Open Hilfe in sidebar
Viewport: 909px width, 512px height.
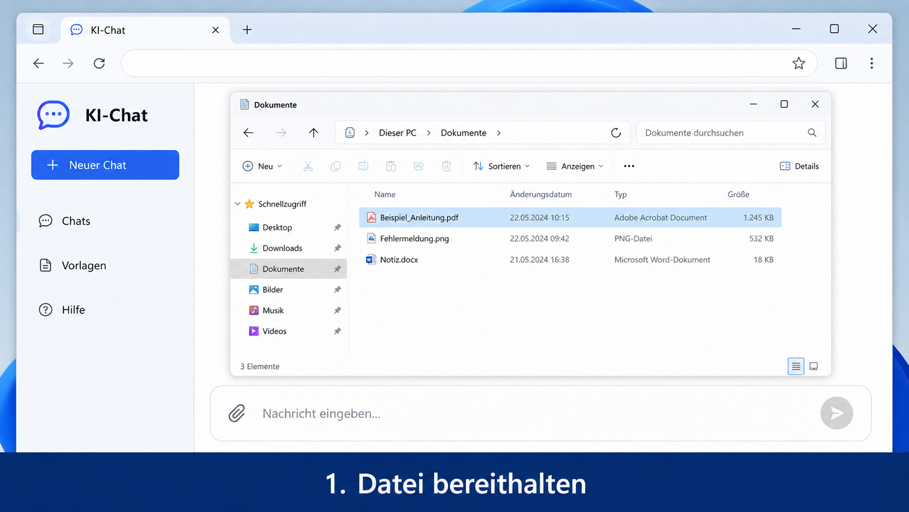click(62, 310)
